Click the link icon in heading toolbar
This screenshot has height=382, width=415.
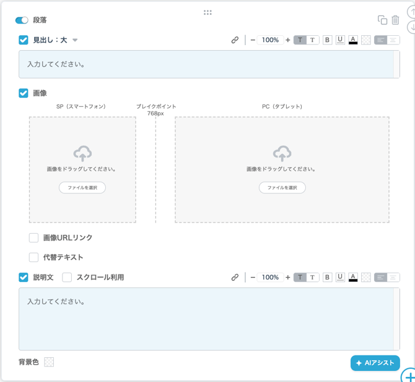point(235,40)
